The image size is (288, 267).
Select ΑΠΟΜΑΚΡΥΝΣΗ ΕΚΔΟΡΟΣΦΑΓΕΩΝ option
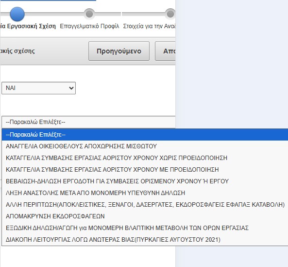pyautogui.click(x=145, y=216)
